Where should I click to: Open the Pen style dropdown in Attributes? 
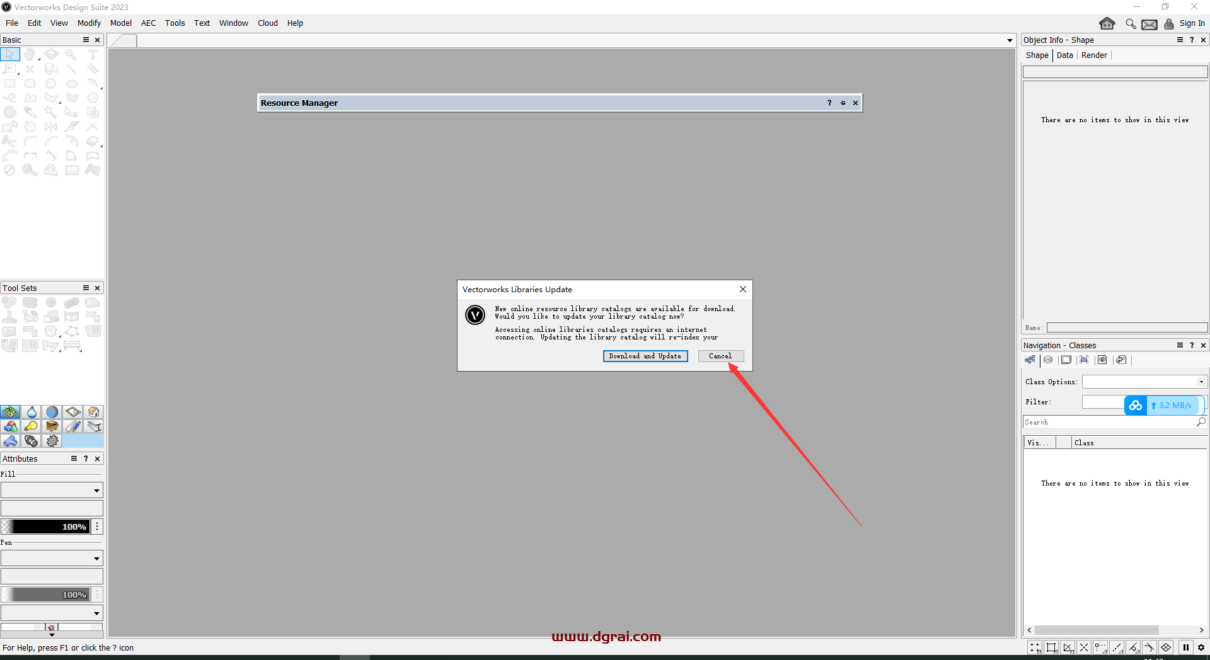coord(52,558)
